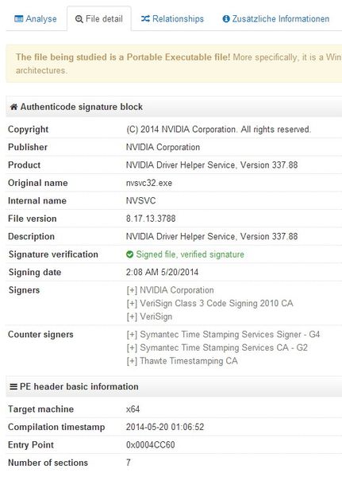Click the Relationships shuffle icon
Viewport: 342px width, 477px height.
coord(145,19)
